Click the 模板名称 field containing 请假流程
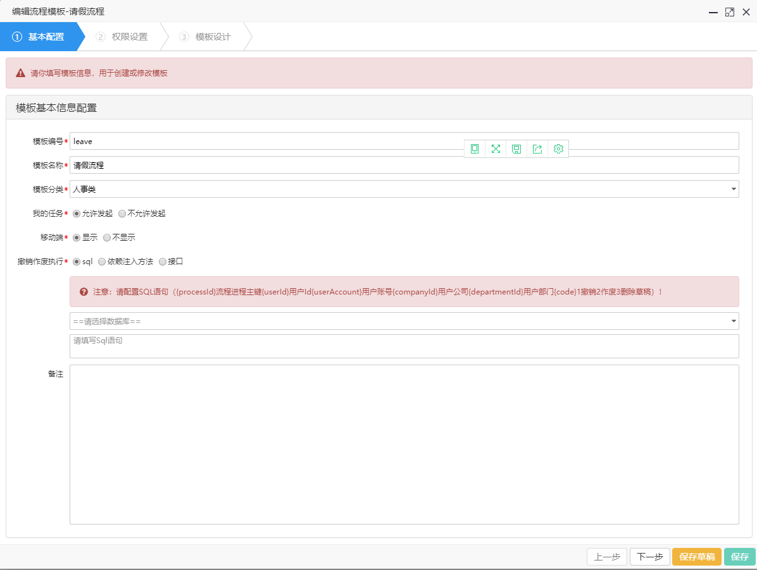Image resolution: width=757 pixels, height=570 pixels. [x=404, y=165]
